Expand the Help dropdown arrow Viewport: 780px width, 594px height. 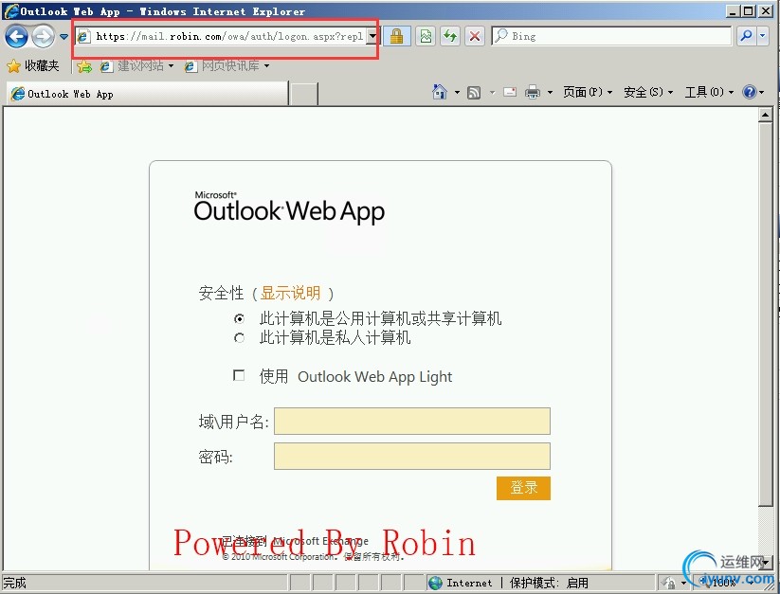(762, 93)
